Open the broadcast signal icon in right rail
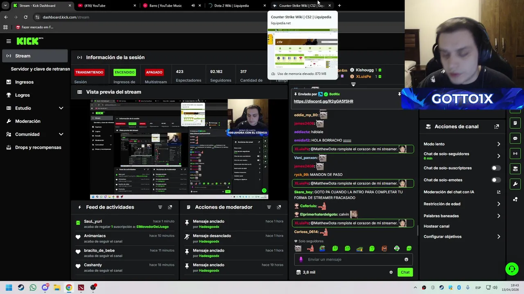 515,154
